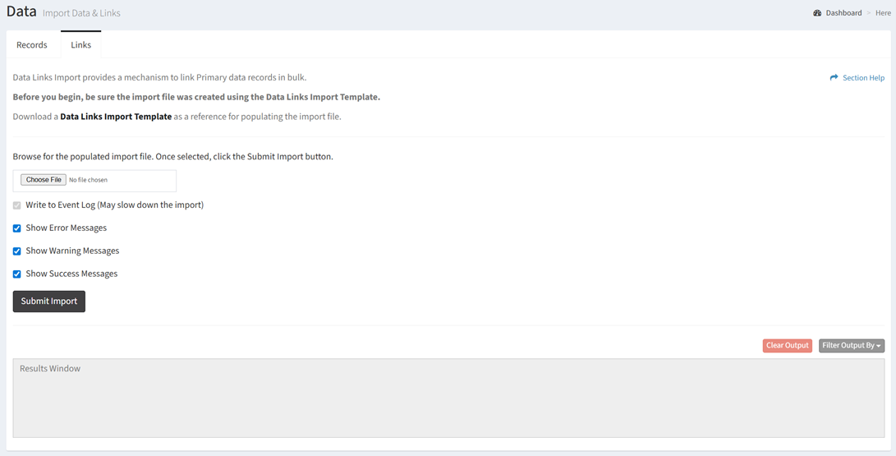The height and width of the screenshot is (456, 896).
Task: Click the Choose File button
Action: point(44,180)
